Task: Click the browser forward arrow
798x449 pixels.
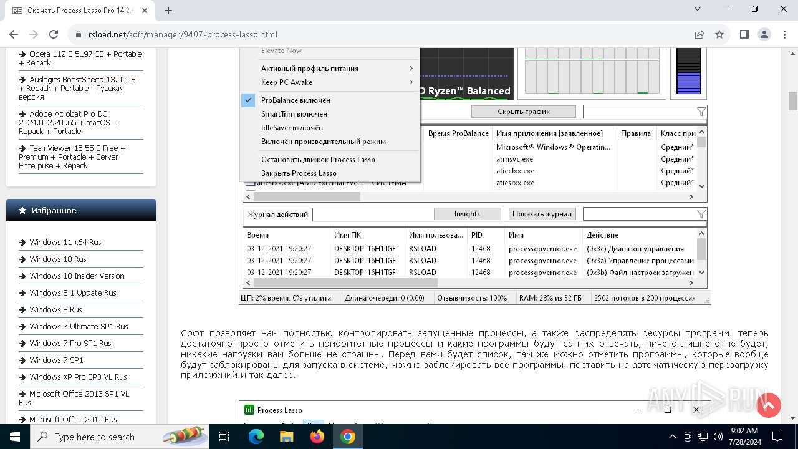Action: [34, 34]
